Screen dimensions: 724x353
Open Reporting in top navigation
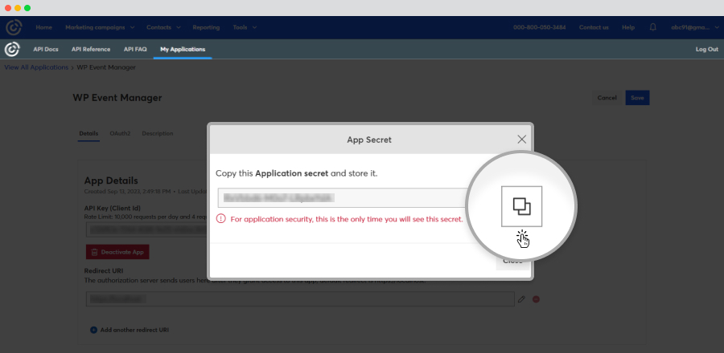click(x=206, y=27)
